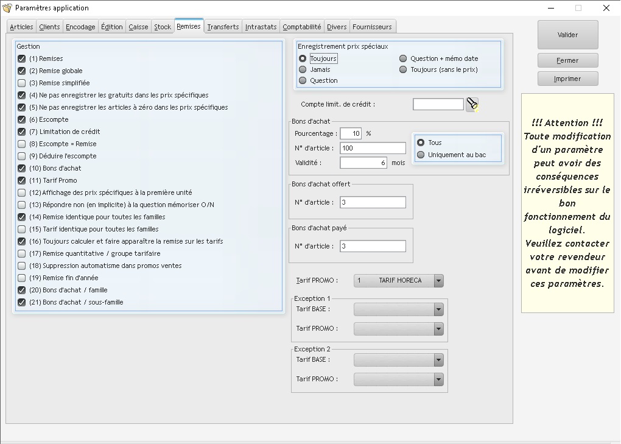
Task: Choose the Question radio option
Action: point(303,81)
